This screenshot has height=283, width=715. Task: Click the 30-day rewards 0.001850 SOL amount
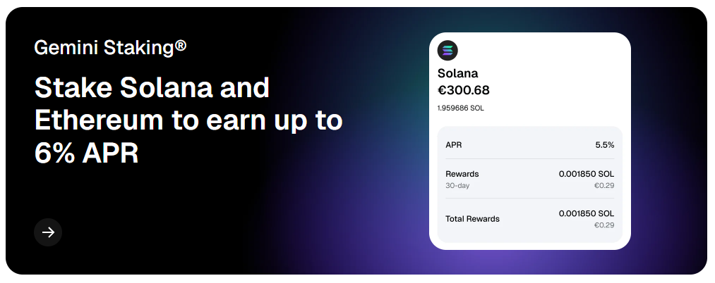pos(586,174)
